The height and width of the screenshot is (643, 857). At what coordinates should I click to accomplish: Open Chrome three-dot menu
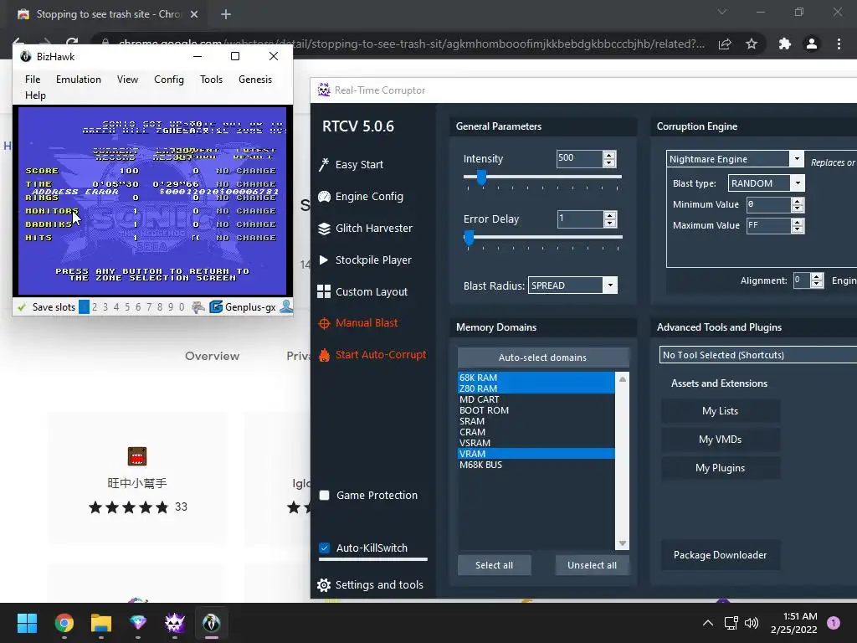click(x=839, y=44)
